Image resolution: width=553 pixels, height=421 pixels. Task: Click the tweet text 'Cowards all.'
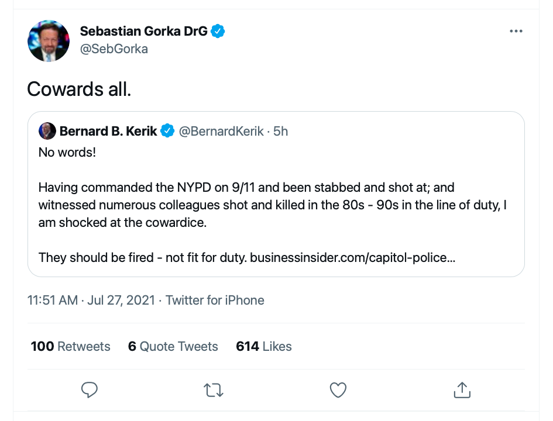click(x=78, y=89)
